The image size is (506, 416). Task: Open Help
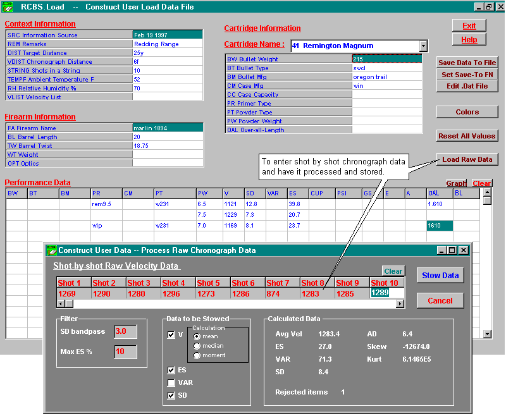tap(469, 40)
